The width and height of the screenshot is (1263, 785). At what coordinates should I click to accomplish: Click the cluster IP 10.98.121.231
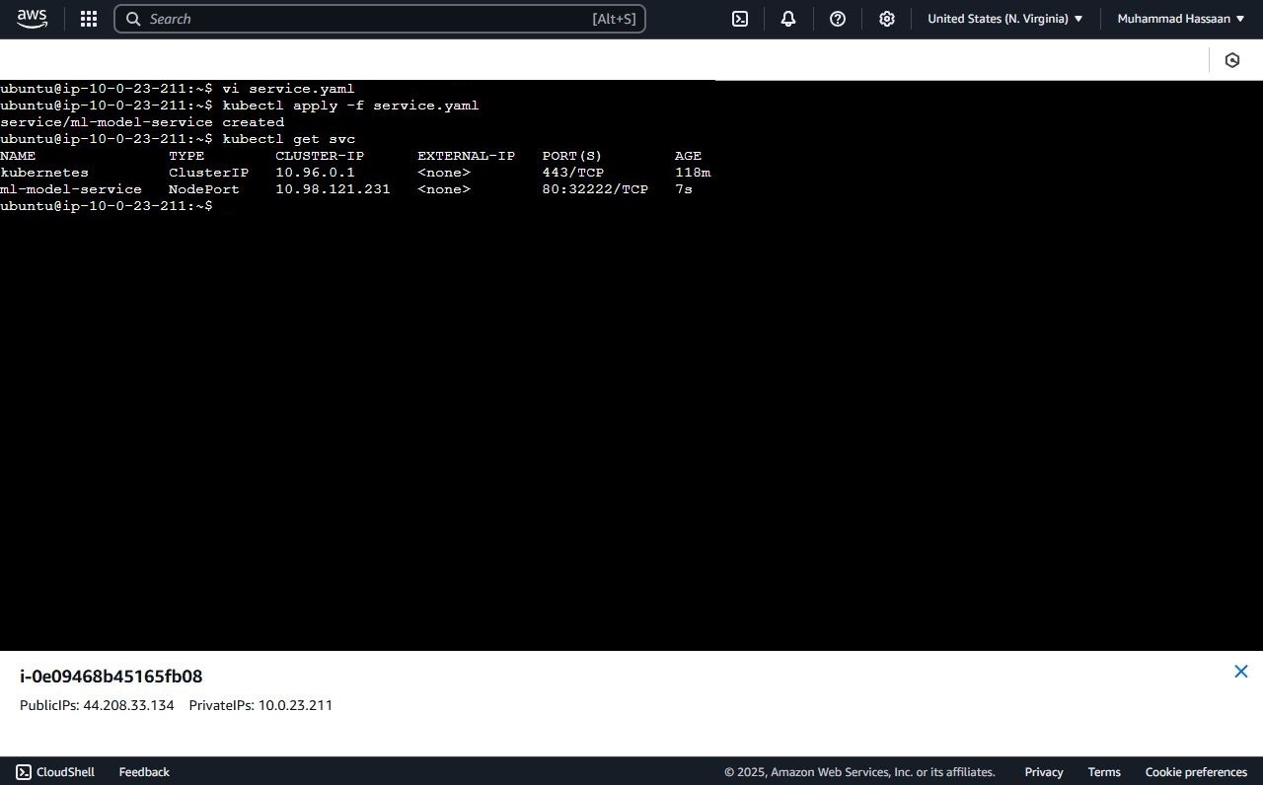point(333,189)
